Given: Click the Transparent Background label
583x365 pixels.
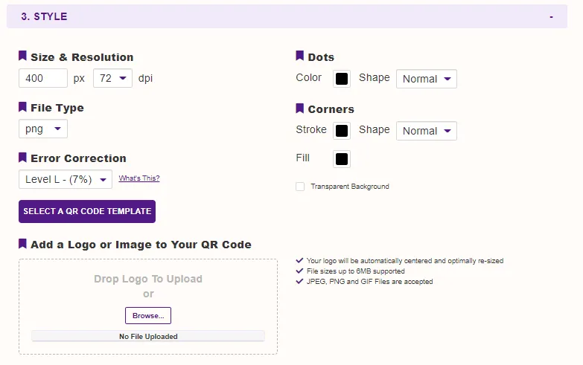Looking at the screenshot, I should [350, 187].
